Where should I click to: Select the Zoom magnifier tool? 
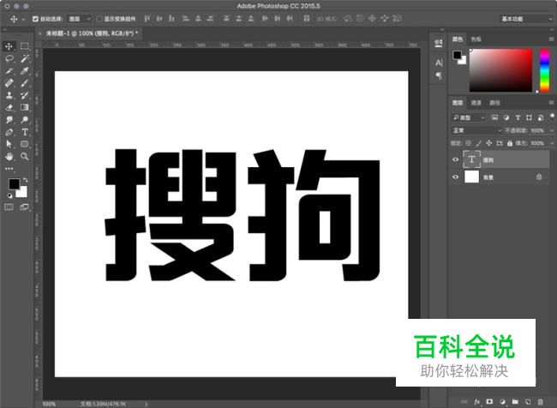click(25, 156)
